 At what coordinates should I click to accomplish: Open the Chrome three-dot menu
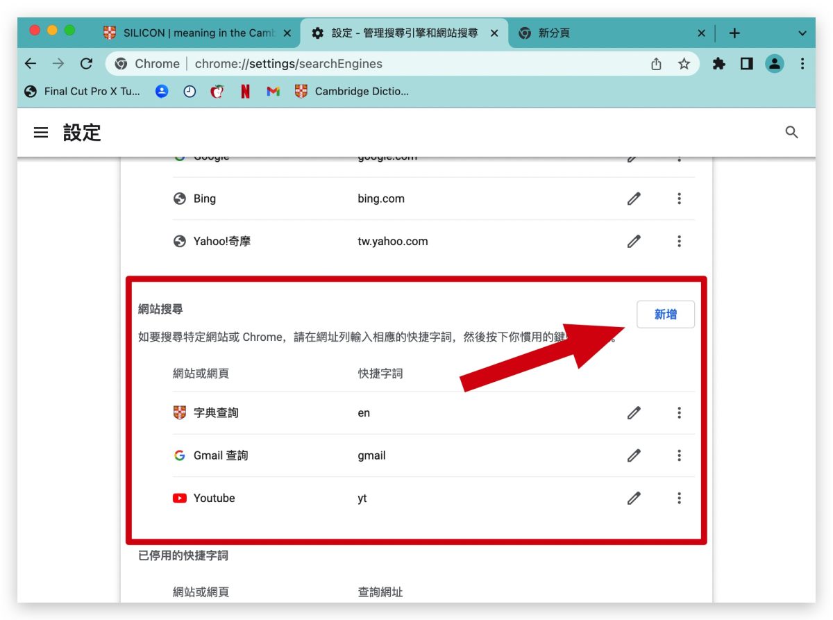click(802, 64)
